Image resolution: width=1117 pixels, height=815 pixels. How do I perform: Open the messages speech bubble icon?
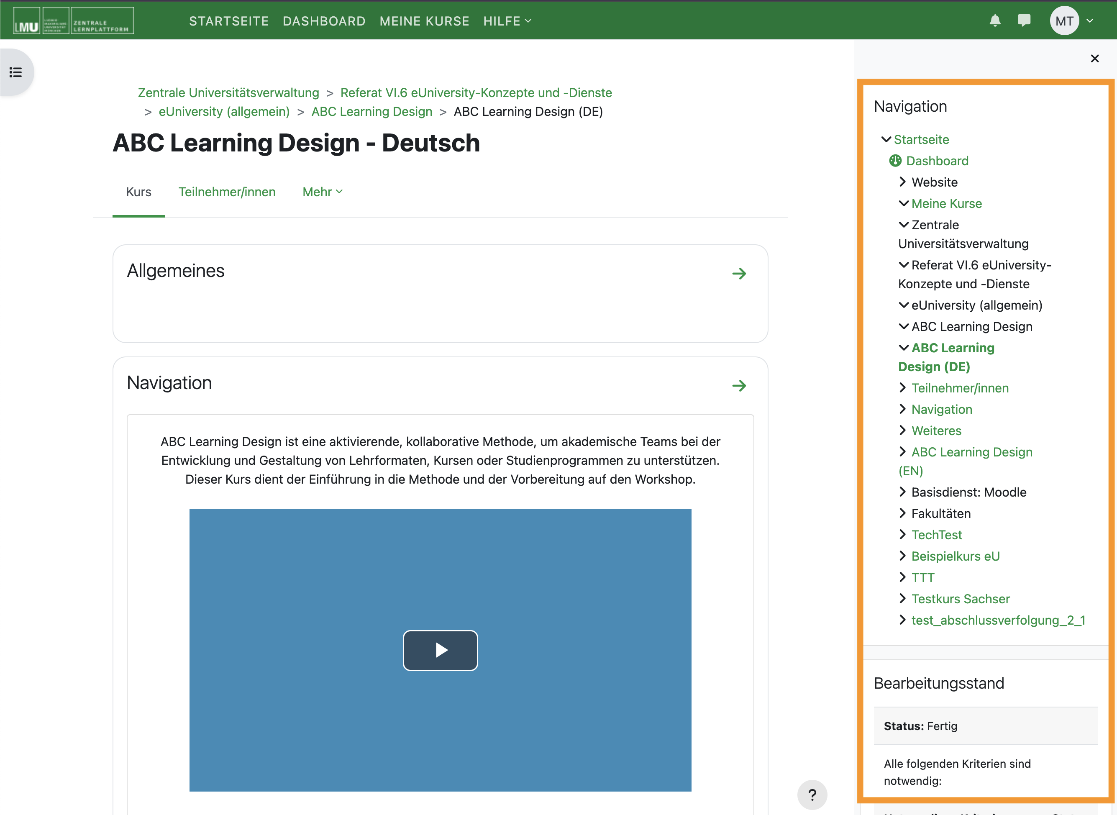(1024, 21)
